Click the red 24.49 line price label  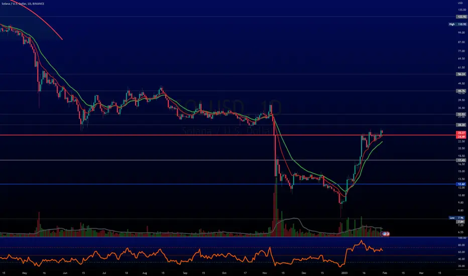[461, 136]
